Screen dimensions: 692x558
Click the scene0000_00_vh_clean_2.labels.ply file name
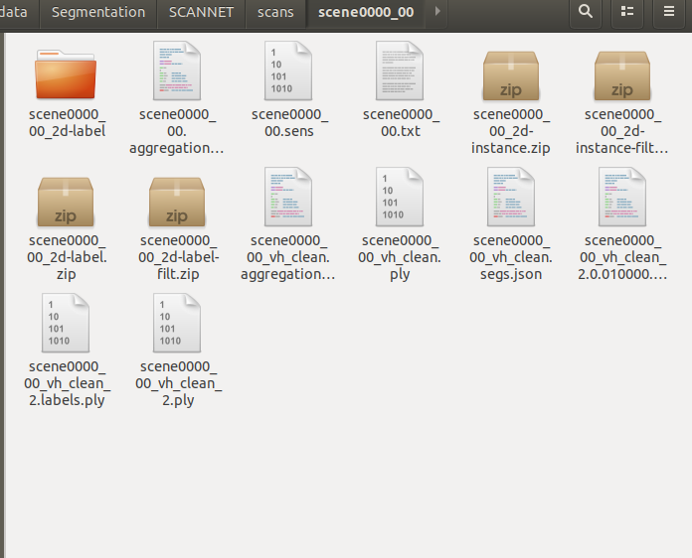pyautogui.click(x=67, y=383)
